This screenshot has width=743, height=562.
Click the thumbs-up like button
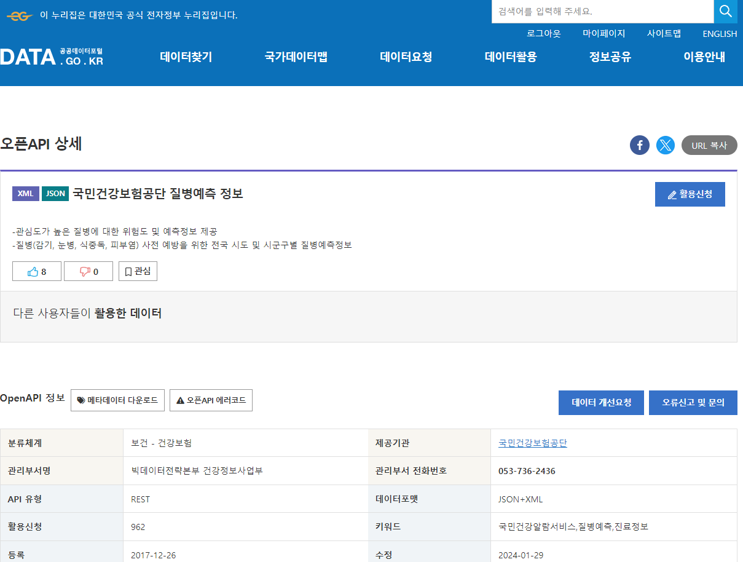click(37, 271)
